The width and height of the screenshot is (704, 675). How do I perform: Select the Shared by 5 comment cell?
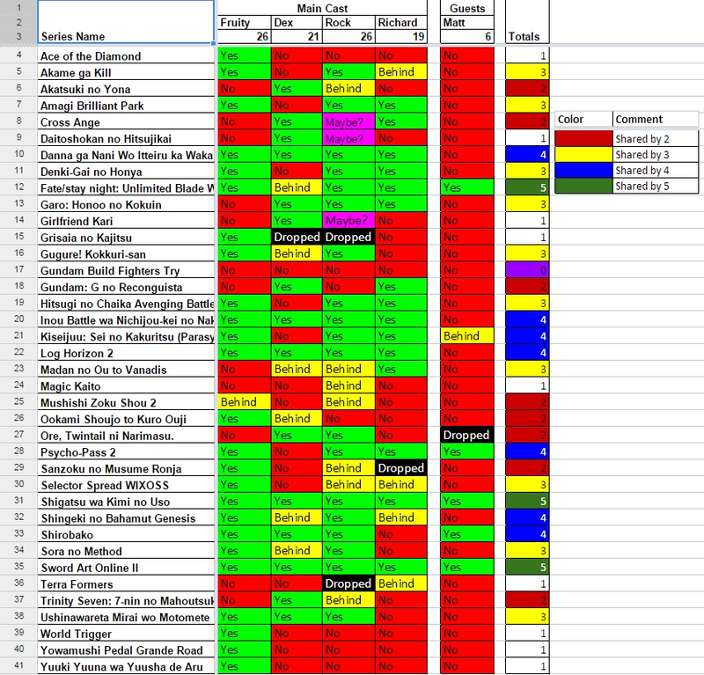tap(656, 186)
